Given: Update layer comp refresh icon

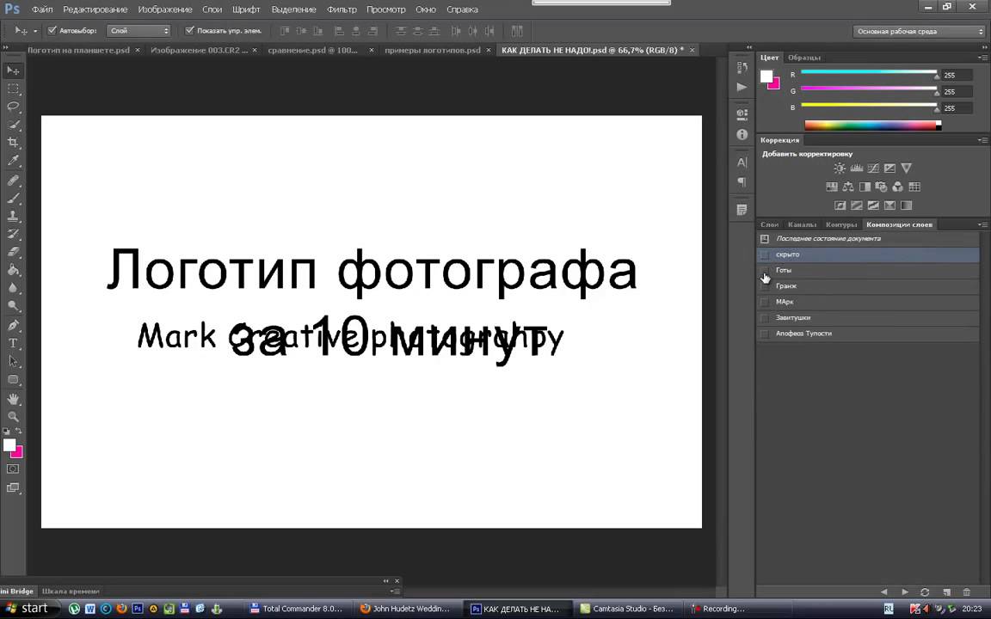Looking at the screenshot, I should click(x=925, y=591).
